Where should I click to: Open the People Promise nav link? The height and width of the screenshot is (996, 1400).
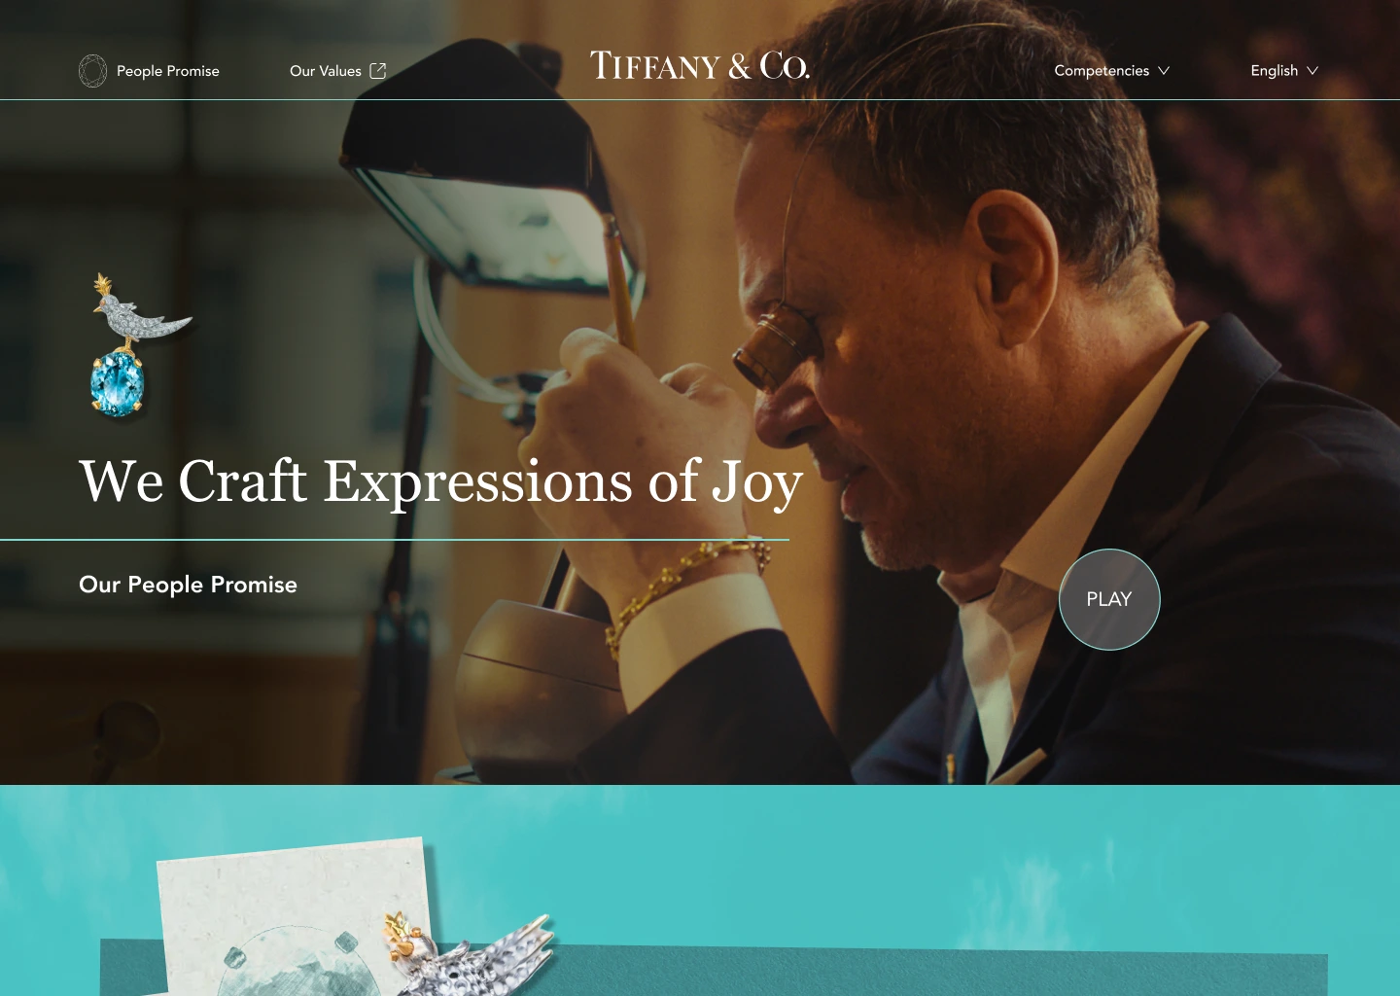(167, 71)
